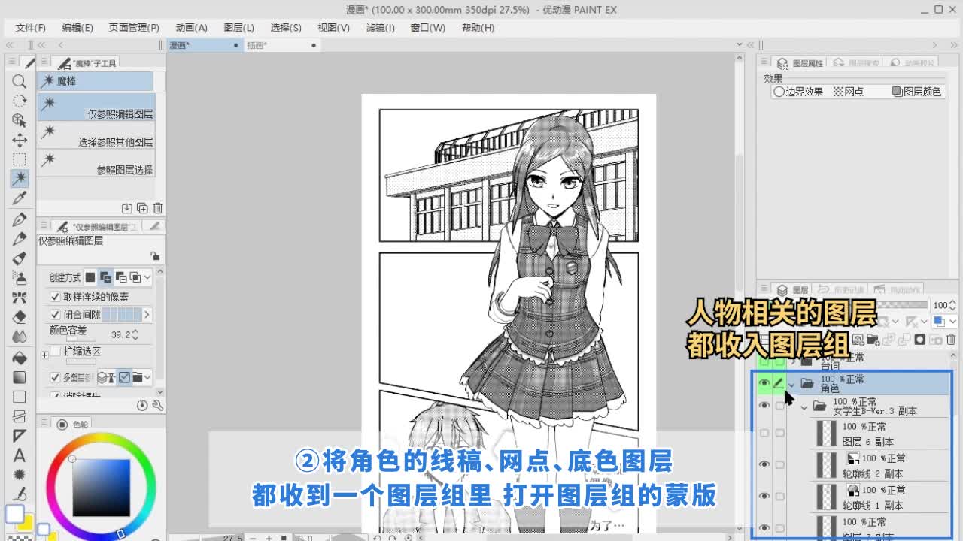Select the Move Layer tool

click(x=20, y=140)
